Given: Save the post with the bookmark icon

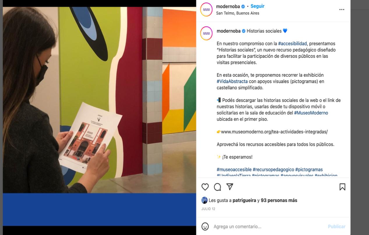Looking at the screenshot, I should pos(342,187).
